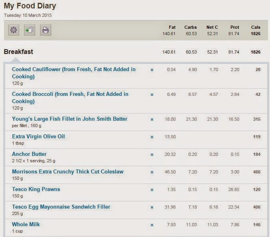270x237 pixels.
Task: Open the Extra Virgin Olive Oil link
Action: pos(38,136)
